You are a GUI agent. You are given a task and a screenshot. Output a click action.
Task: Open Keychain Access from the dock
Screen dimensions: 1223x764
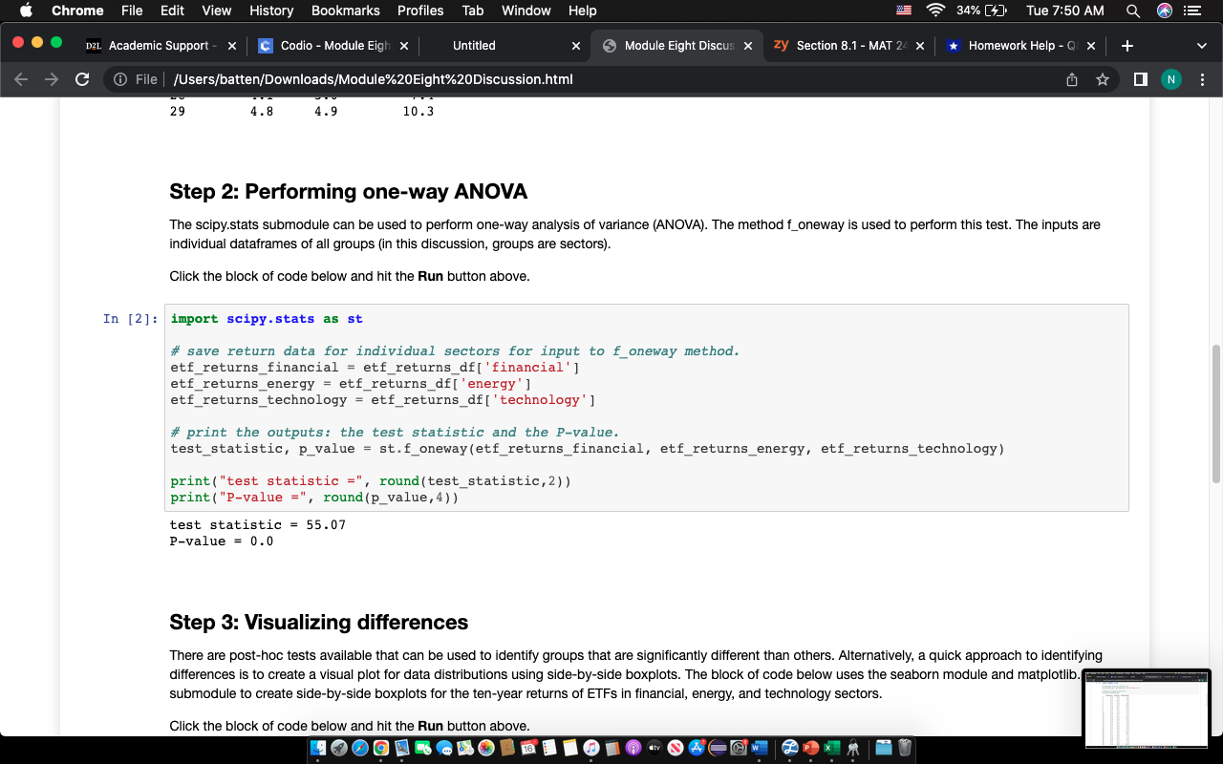click(852, 748)
